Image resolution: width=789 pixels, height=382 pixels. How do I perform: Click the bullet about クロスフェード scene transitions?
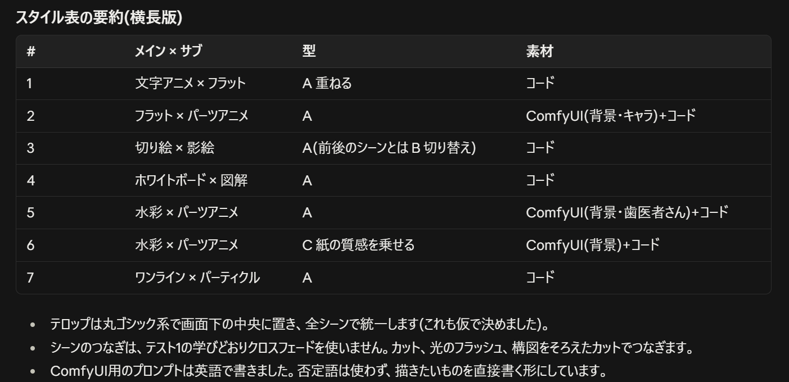(x=371, y=348)
